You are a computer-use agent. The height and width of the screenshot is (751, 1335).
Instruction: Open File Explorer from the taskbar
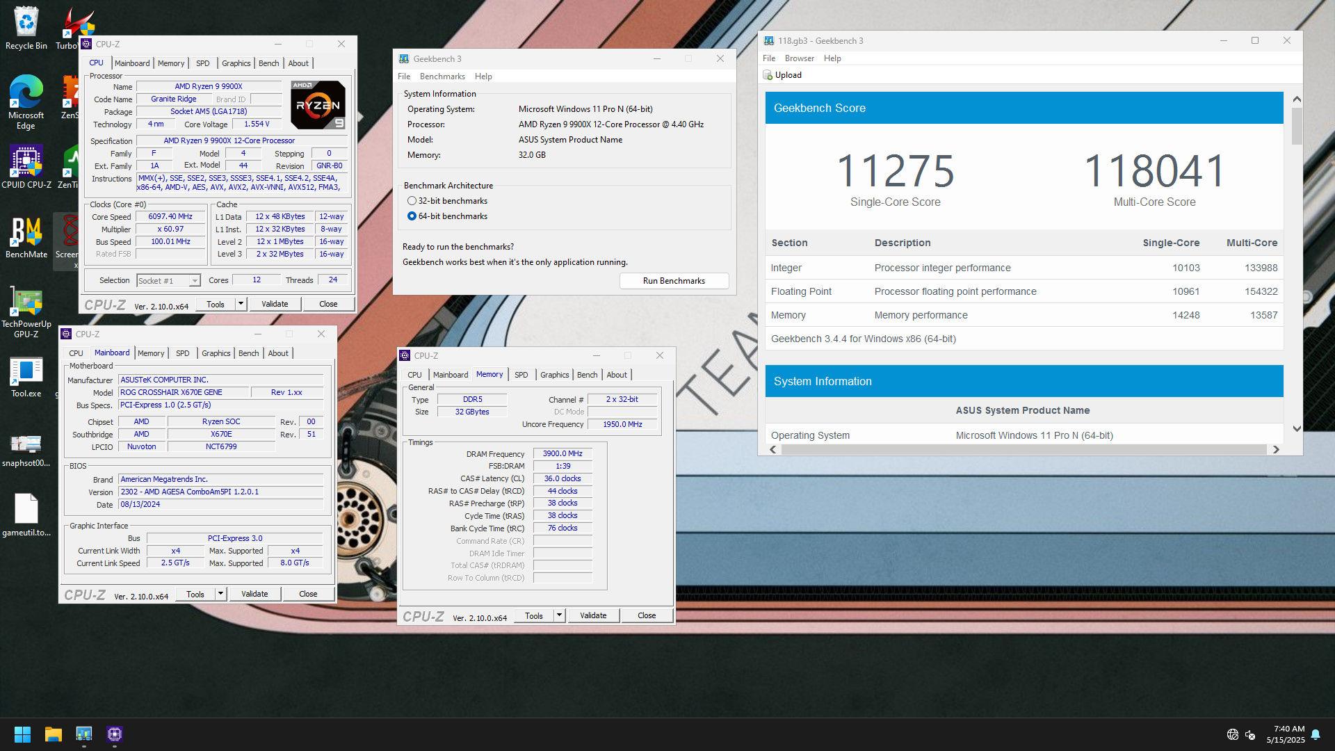(x=54, y=734)
